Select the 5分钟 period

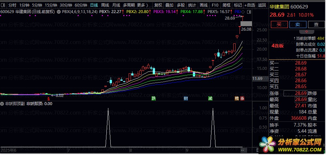click(x=37, y=5)
